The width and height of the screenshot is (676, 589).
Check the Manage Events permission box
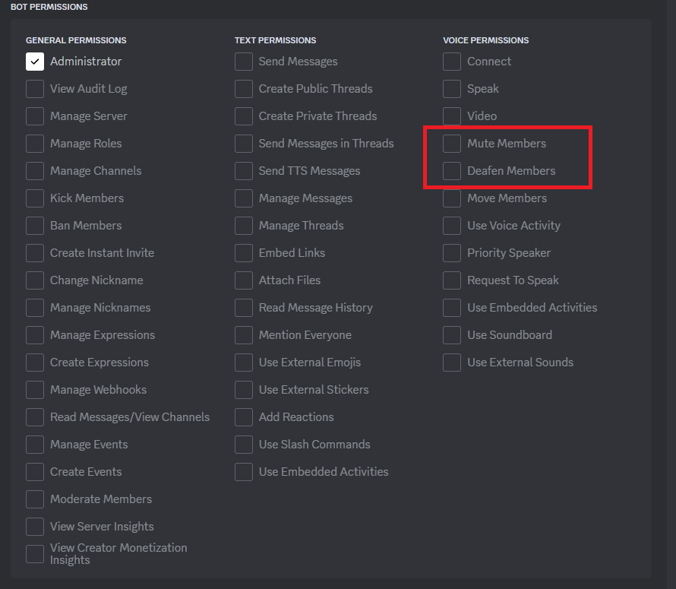tap(35, 445)
